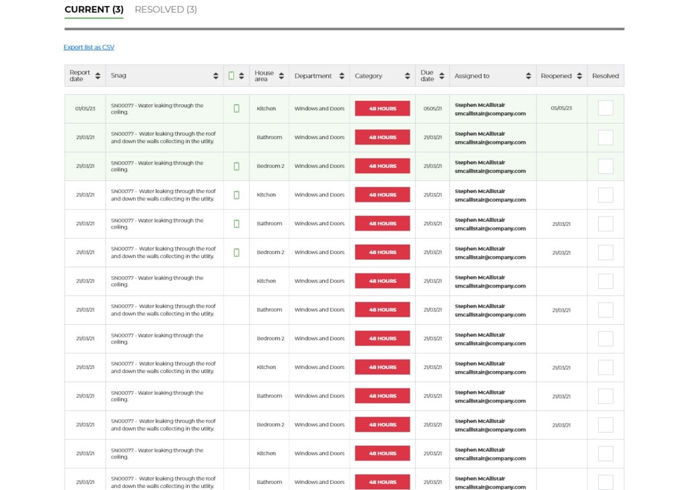Viewport: 689px width, 490px height.
Task: Click the mobile phone icon in the table header
Action: tap(231, 76)
